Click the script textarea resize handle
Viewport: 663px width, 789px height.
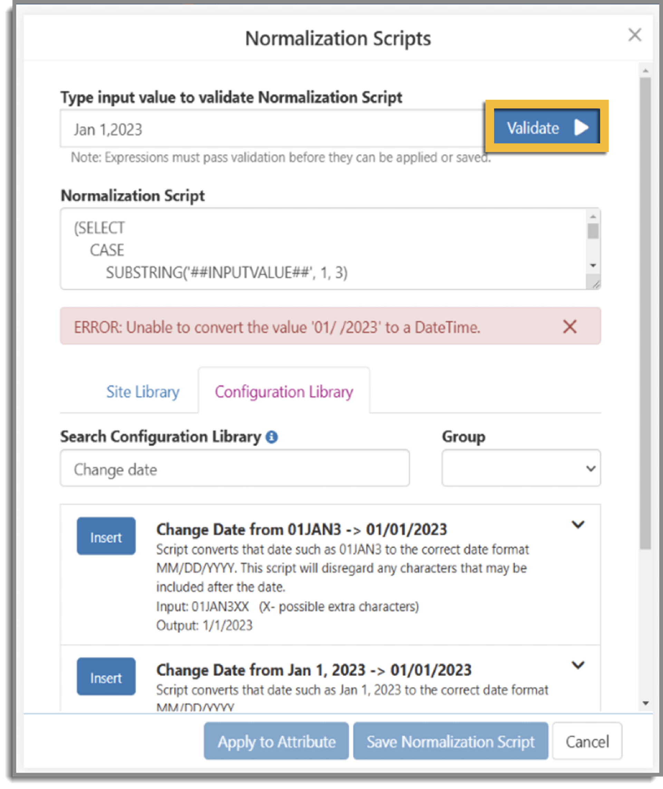click(596, 285)
